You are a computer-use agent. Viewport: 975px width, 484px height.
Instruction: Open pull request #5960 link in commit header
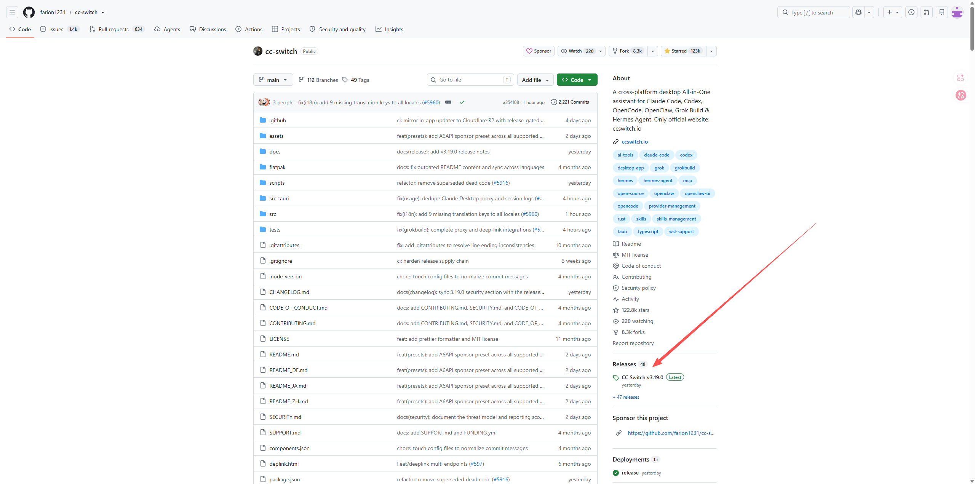[x=431, y=102]
